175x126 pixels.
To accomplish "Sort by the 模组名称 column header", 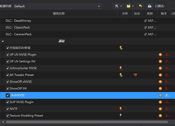I will click(59, 14).
